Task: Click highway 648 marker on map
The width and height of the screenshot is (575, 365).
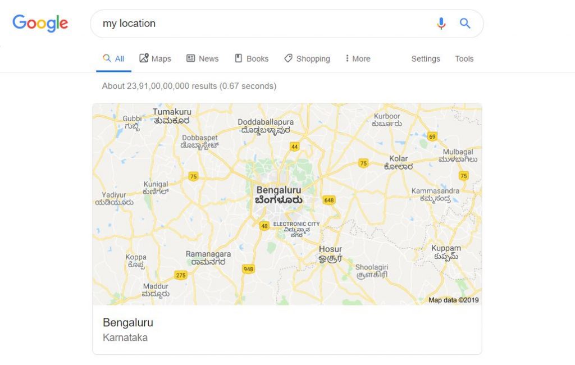Action: coord(329,200)
